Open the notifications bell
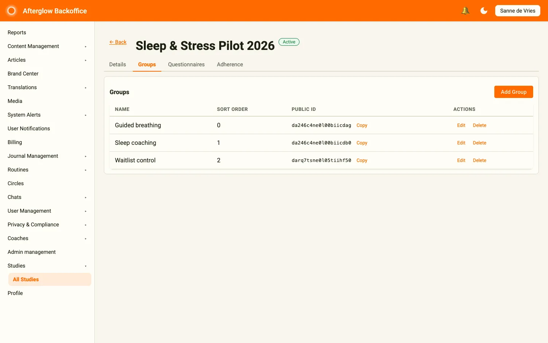548x343 pixels. click(x=465, y=11)
